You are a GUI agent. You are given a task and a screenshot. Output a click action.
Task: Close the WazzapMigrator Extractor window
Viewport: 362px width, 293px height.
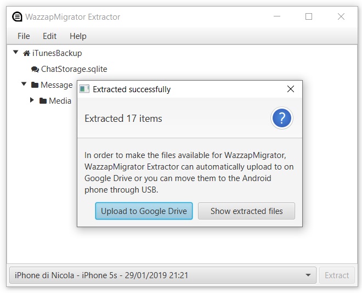click(x=341, y=16)
